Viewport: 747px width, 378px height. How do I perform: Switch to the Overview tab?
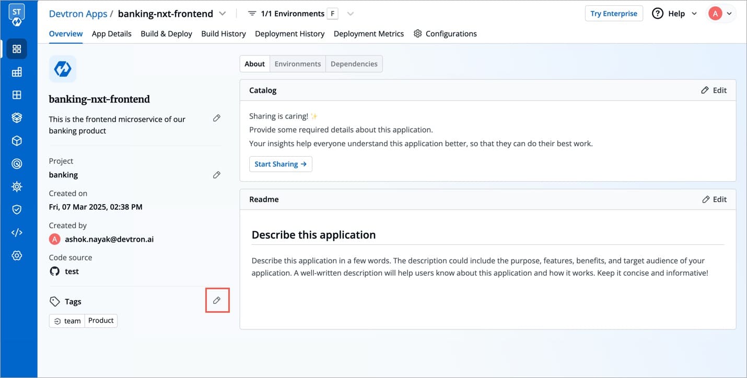pyautogui.click(x=66, y=33)
